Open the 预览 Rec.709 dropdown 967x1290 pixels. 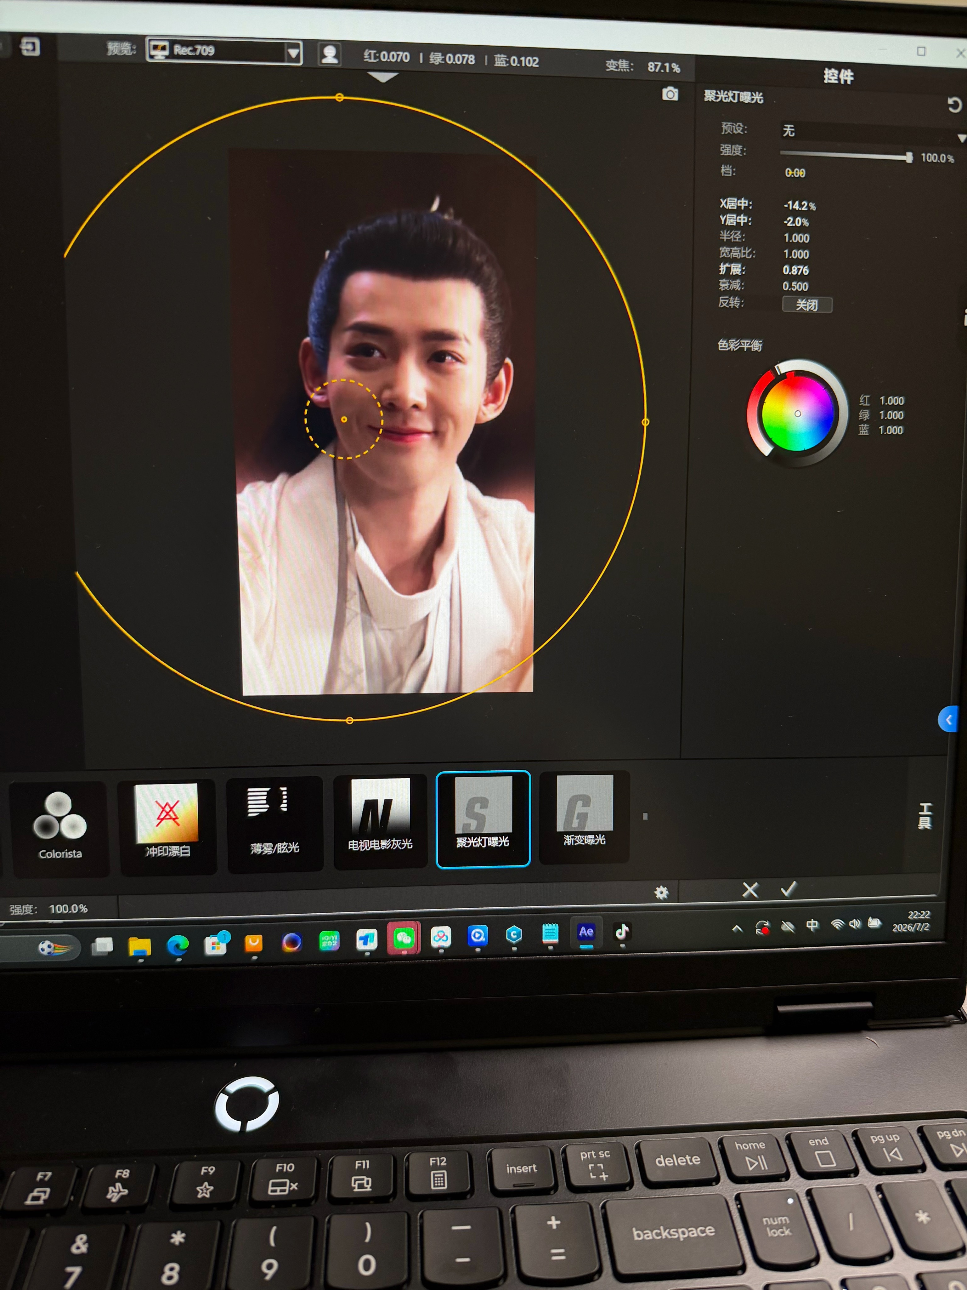(224, 51)
